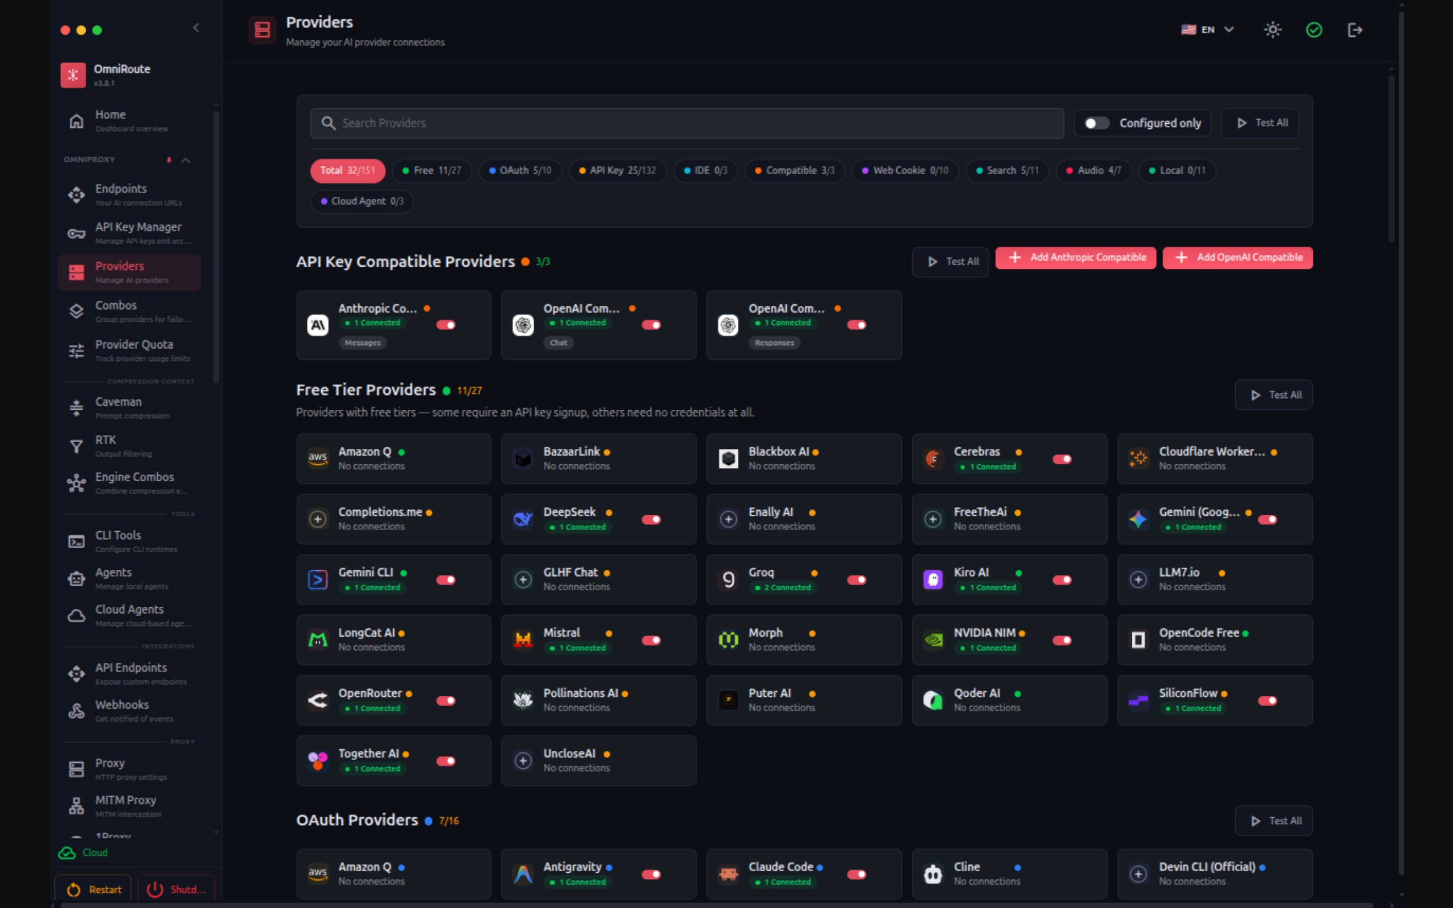Filter providers by API Key 25/132
The width and height of the screenshot is (1453, 908).
coord(617,171)
